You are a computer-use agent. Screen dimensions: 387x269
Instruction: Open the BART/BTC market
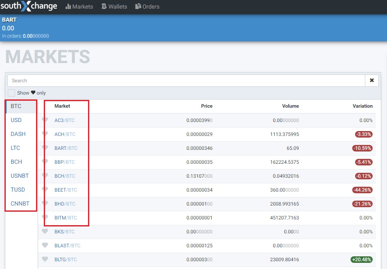tap(66, 148)
